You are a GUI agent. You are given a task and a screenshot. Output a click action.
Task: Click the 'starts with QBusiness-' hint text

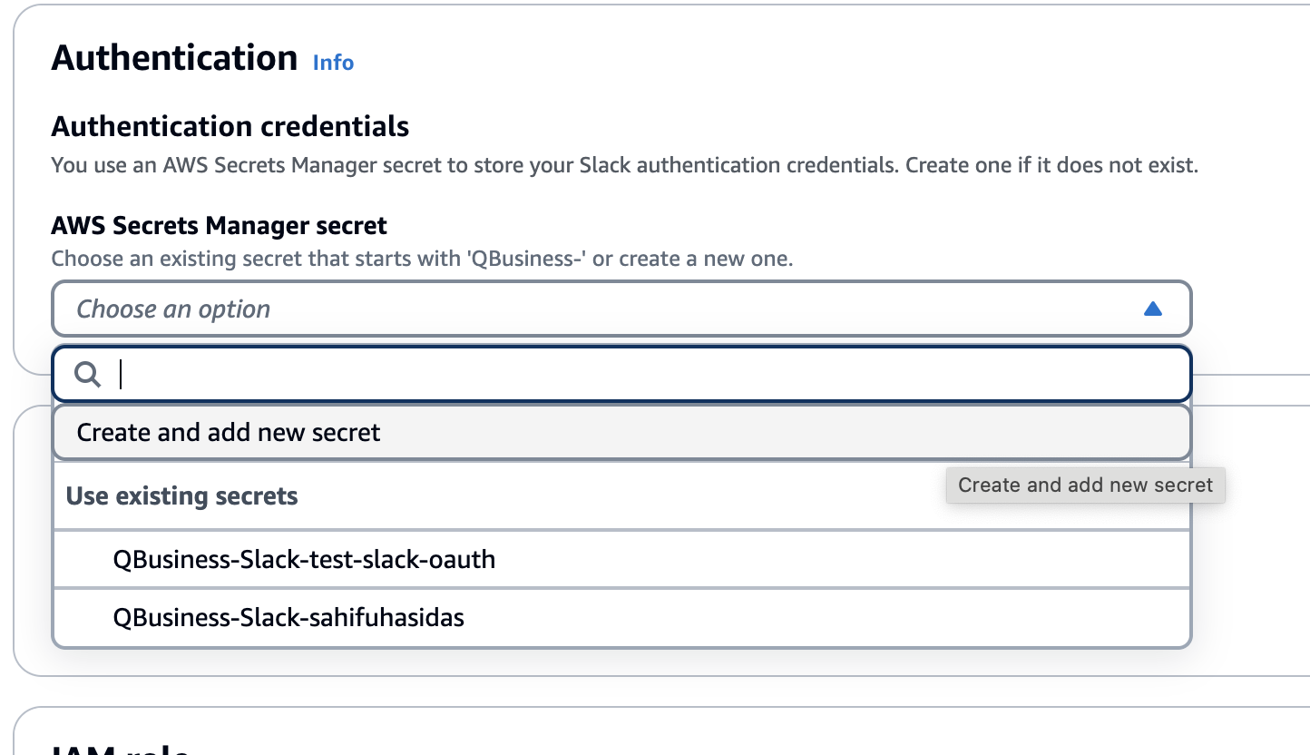pos(422,259)
